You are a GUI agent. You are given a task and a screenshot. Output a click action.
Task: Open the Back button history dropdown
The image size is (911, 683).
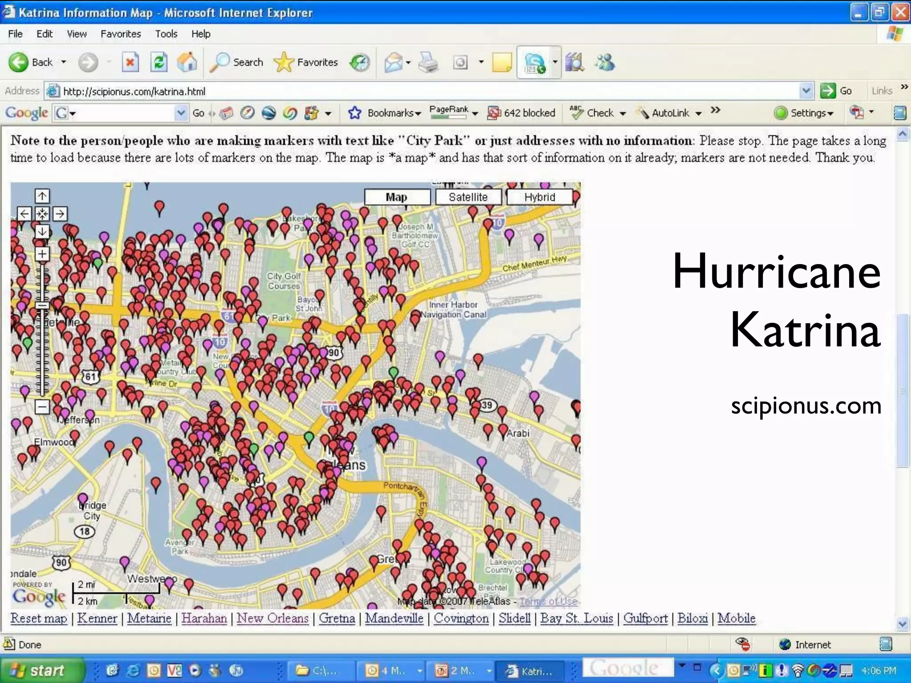pyautogui.click(x=64, y=62)
